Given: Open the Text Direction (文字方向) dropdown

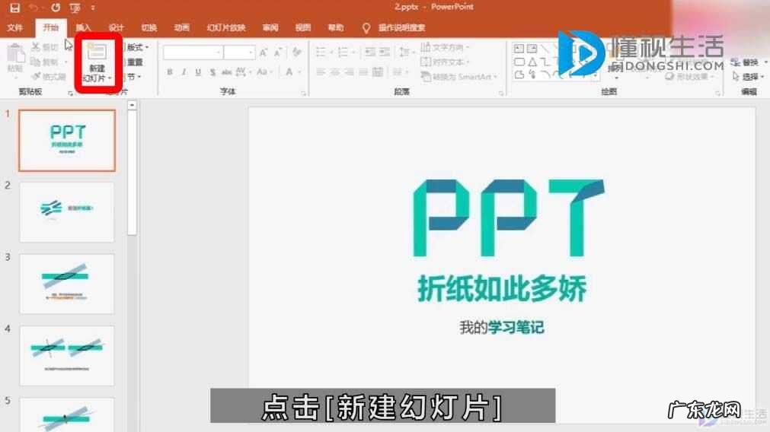Looking at the screenshot, I should point(445,47).
